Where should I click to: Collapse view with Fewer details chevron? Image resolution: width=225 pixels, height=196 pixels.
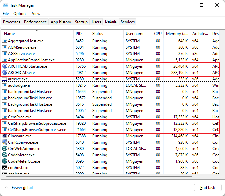[x=6, y=188]
